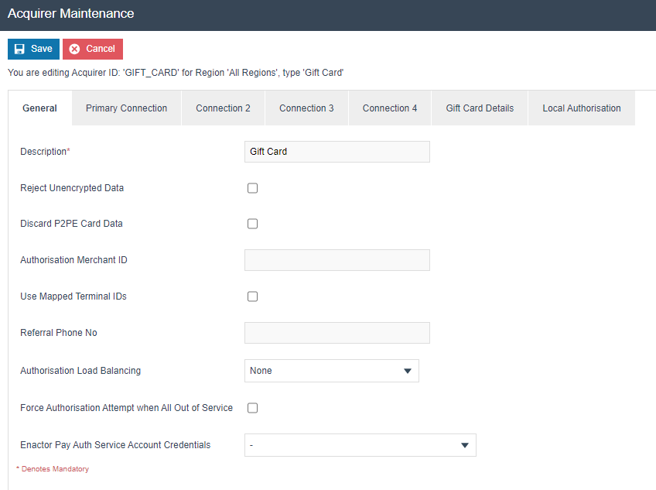Toggle Use Mapped Terminal IDs checkbox
The image size is (656, 490).
[x=252, y=296]
